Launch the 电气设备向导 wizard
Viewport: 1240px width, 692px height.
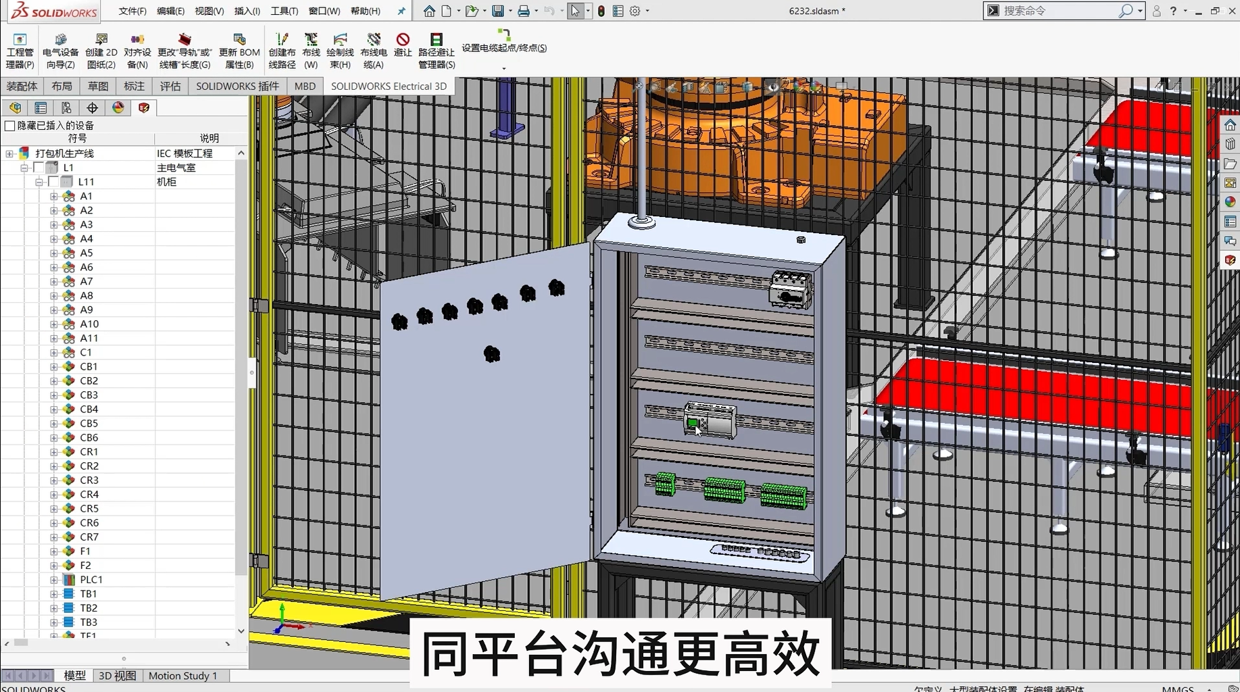[x=60, y=51]
